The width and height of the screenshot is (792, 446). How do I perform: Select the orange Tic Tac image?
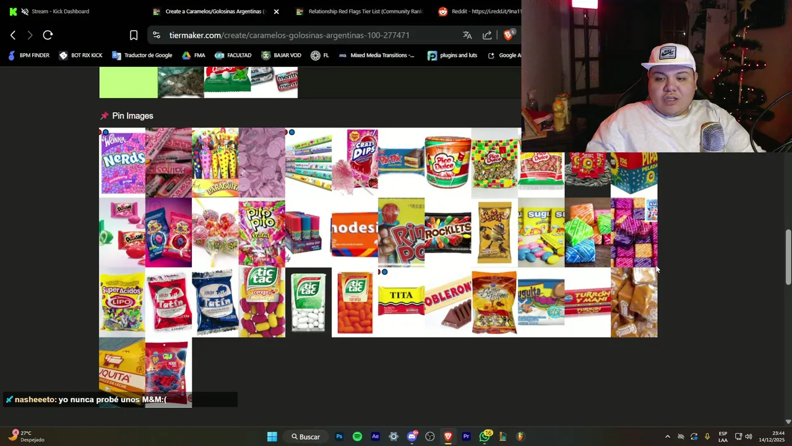click(x=355, y=303)
